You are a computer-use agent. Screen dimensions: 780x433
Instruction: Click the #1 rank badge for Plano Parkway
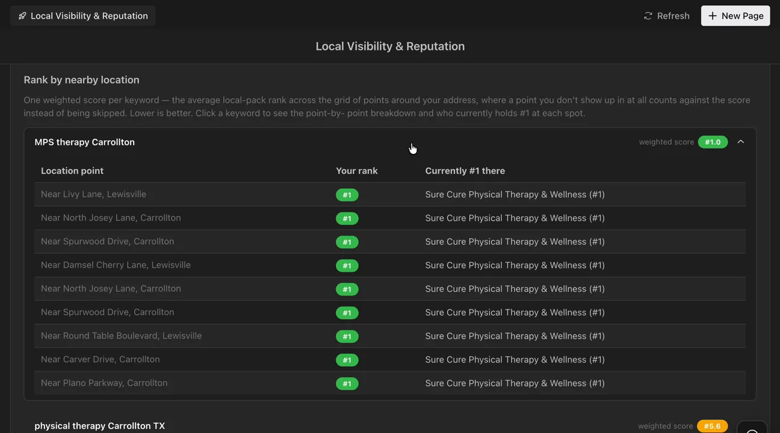pos(347,383)
